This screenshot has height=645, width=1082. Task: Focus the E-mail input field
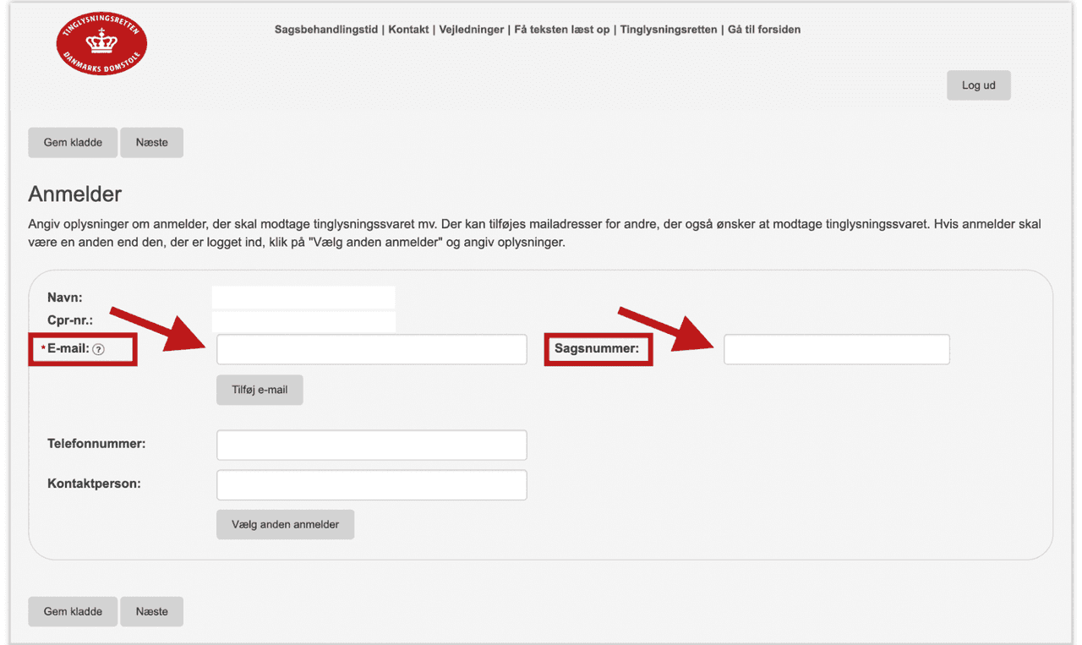tap(371, 349)
